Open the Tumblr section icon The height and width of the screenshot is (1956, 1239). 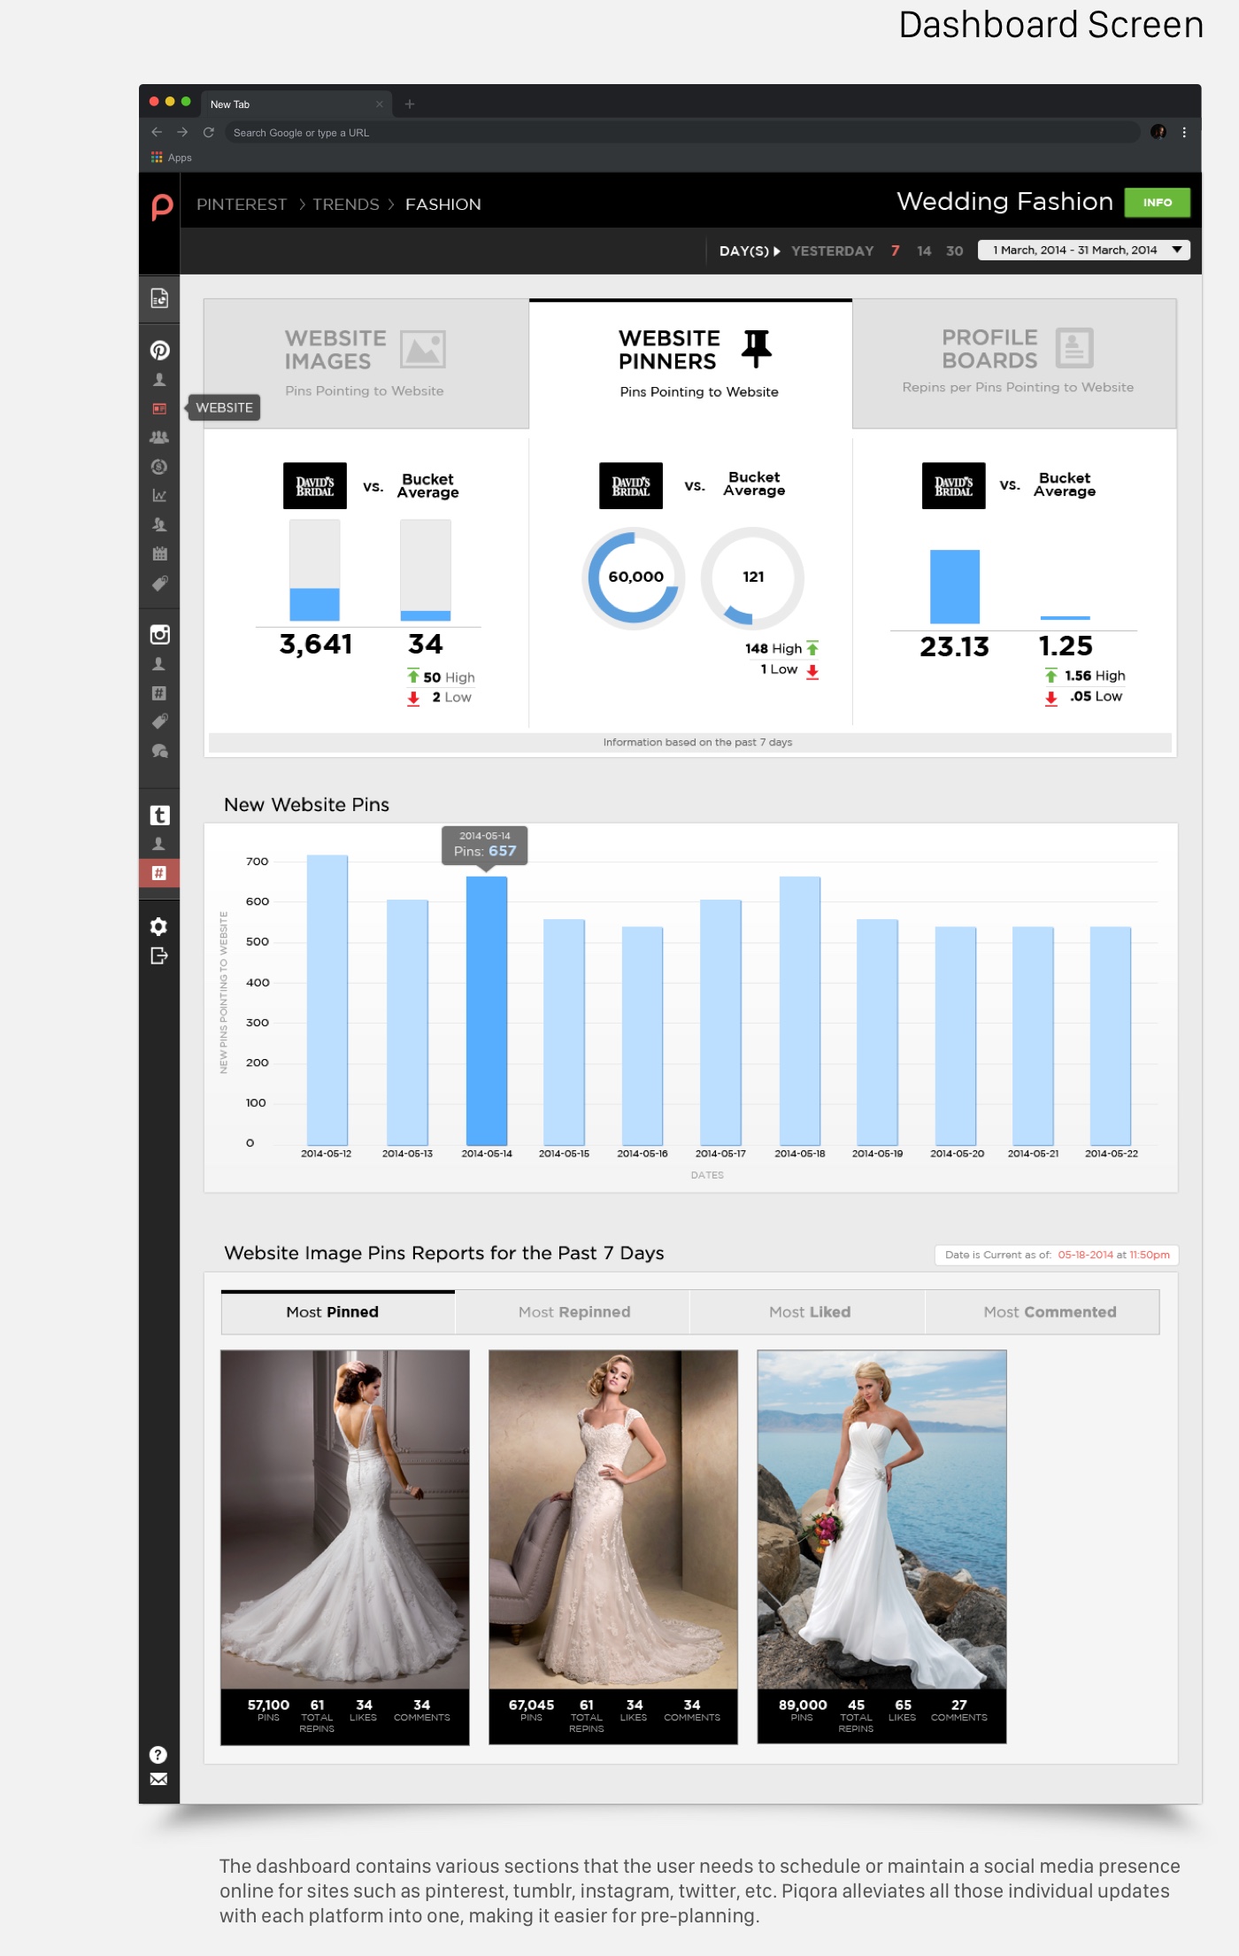pos(159,815)
